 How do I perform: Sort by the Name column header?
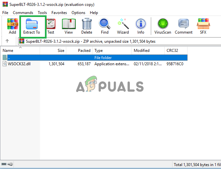click(x=20, y=51)
